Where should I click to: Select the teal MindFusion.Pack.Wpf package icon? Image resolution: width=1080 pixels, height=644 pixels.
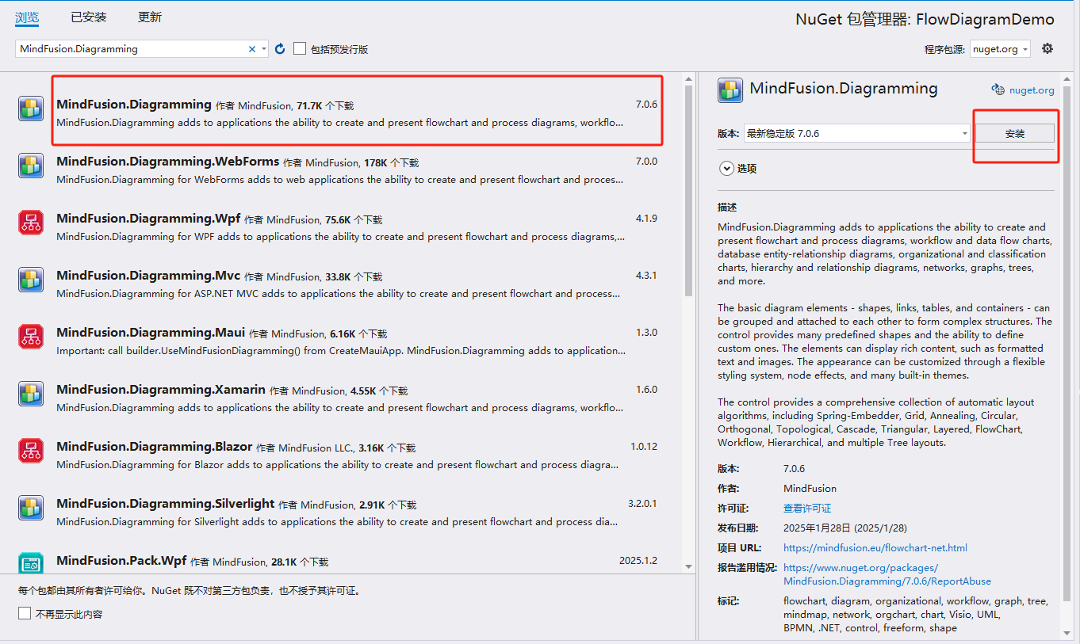coord(31,563)
